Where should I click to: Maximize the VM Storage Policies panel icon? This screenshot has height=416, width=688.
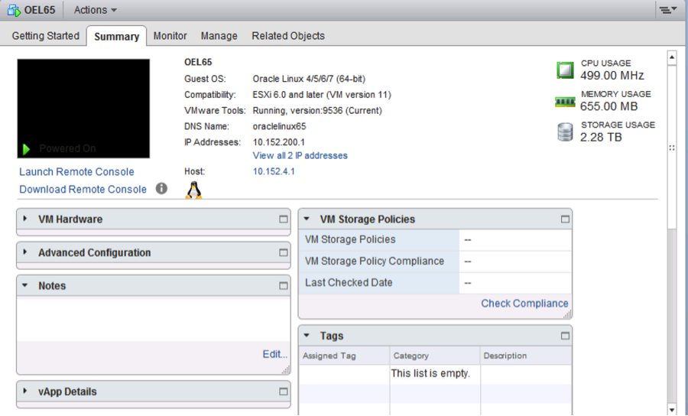565,219
